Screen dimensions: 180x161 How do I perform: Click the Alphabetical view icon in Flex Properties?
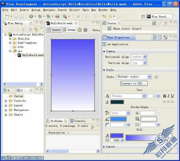[x=166, y=37]
